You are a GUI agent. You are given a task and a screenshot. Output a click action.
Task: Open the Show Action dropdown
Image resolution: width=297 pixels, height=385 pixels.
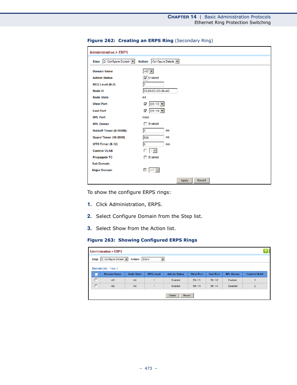pyautogui.click(x=153, y=259)
